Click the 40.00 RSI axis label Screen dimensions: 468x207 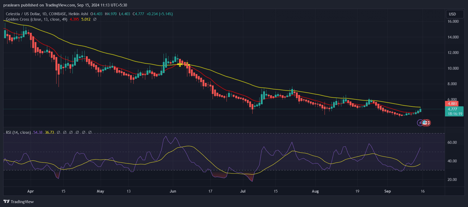click(452, 161)
